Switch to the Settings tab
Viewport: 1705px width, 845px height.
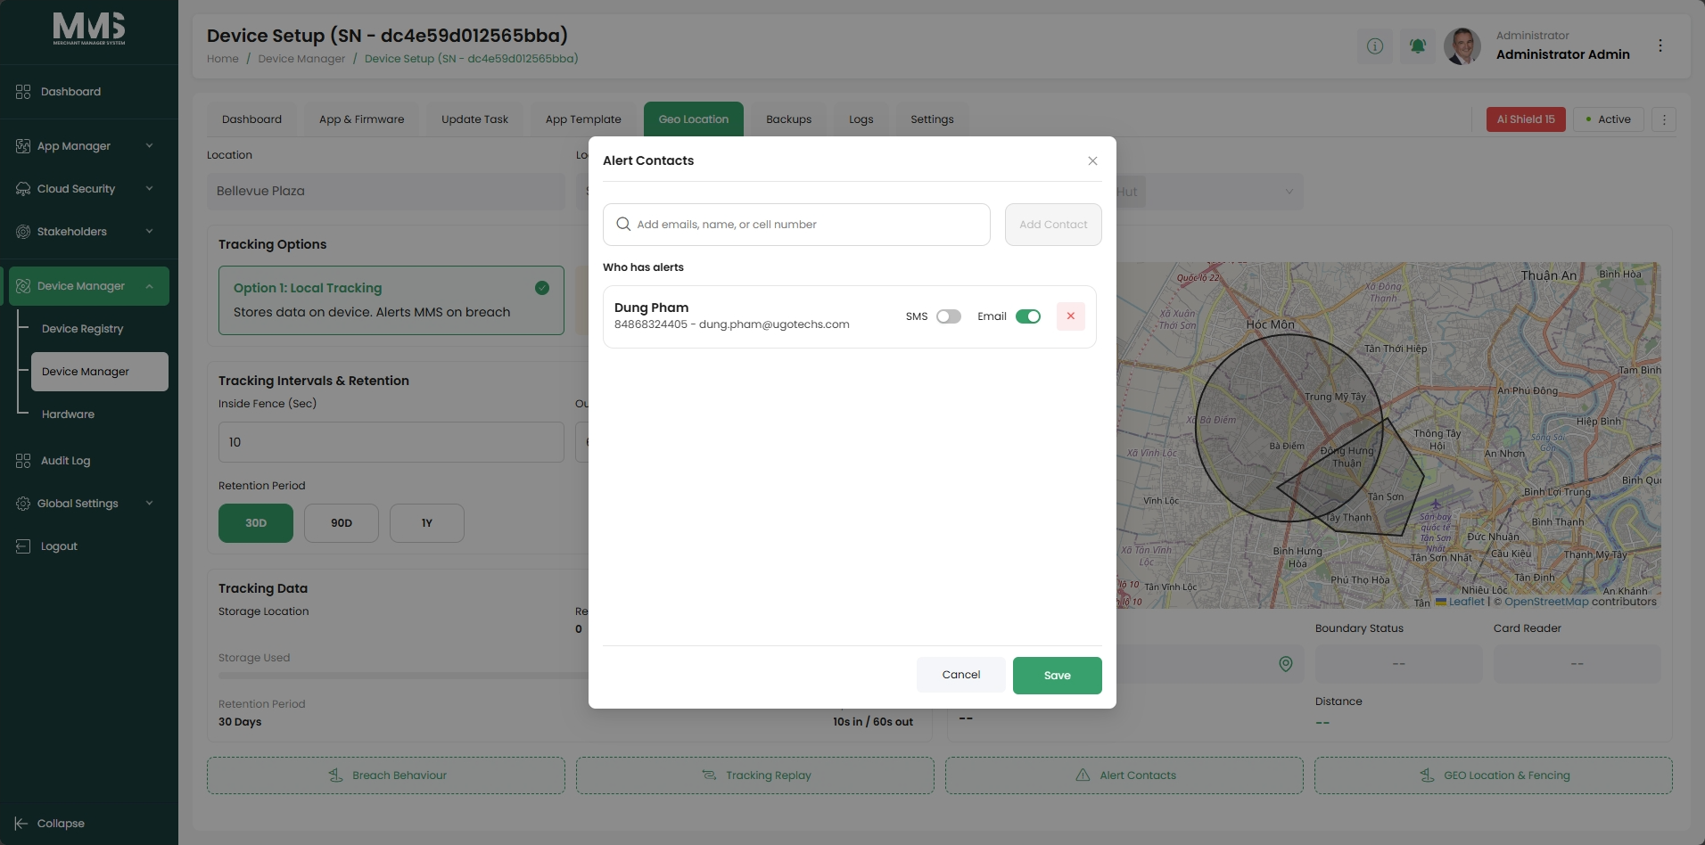pos(932,119)
